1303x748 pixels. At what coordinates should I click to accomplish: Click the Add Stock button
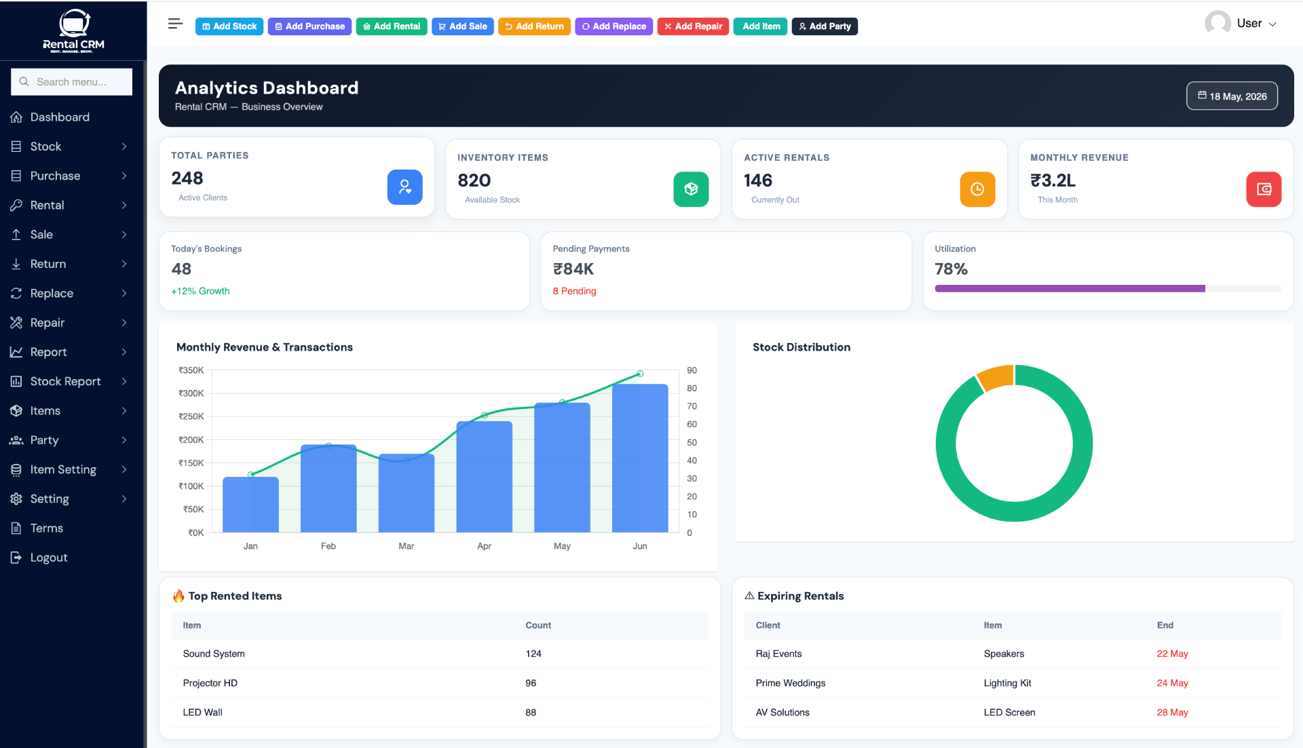[x=229, y=26]
